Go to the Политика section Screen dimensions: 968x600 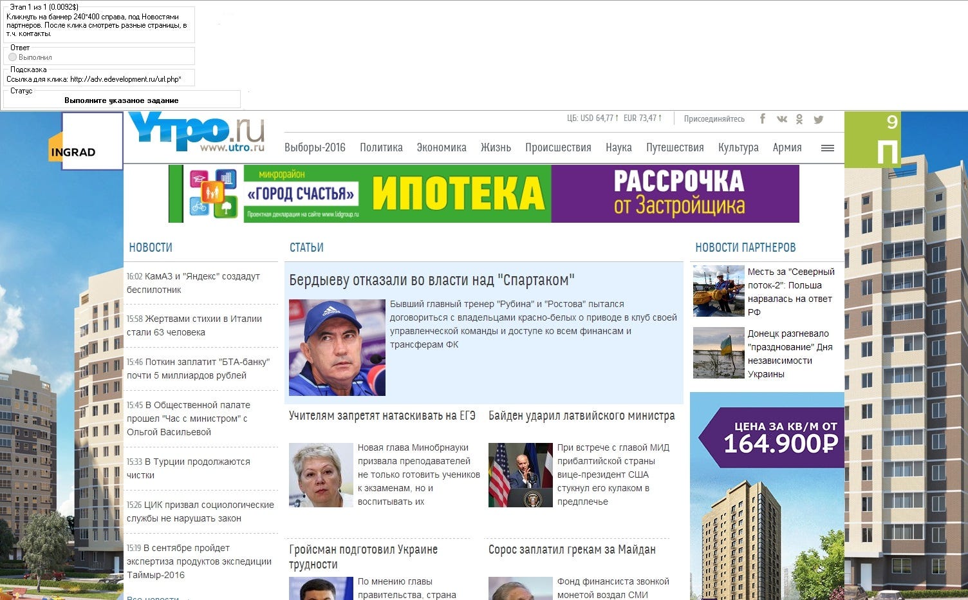(x=381, y=147)
